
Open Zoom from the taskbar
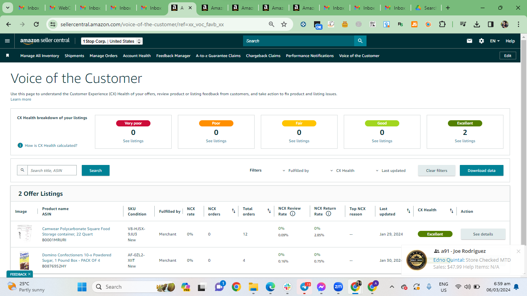338,287
